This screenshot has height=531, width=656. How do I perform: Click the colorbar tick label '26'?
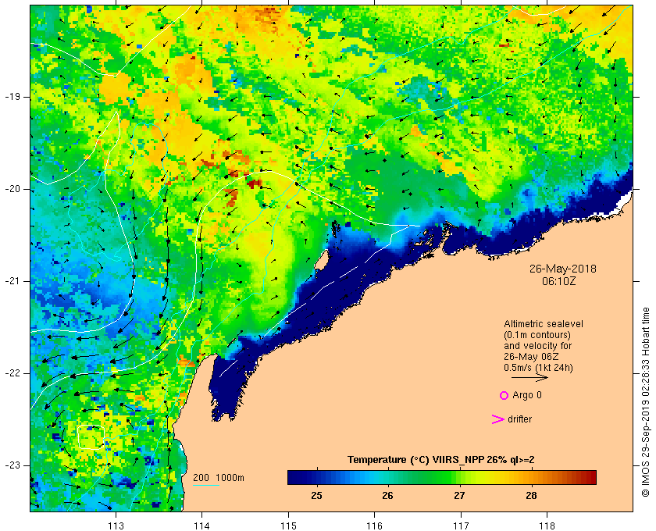(x=388, y=496)
